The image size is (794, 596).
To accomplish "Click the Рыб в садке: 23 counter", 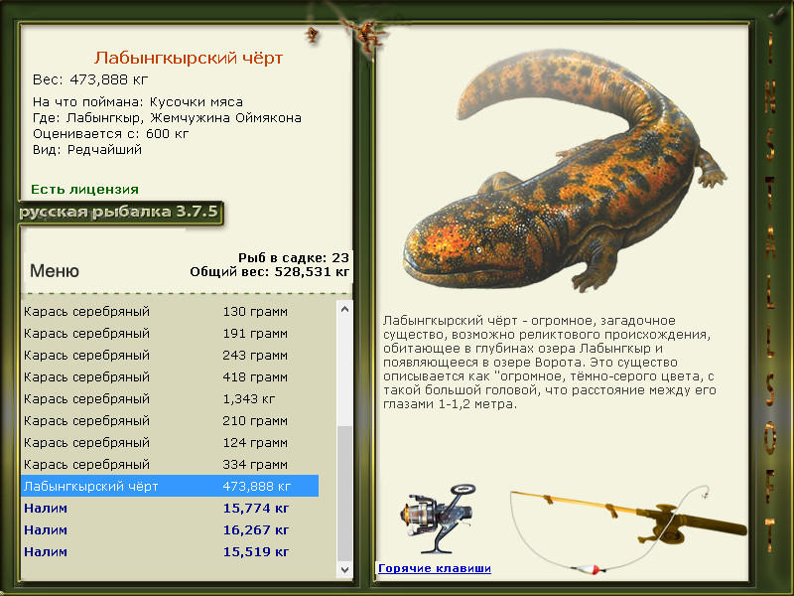I will 294,257.
